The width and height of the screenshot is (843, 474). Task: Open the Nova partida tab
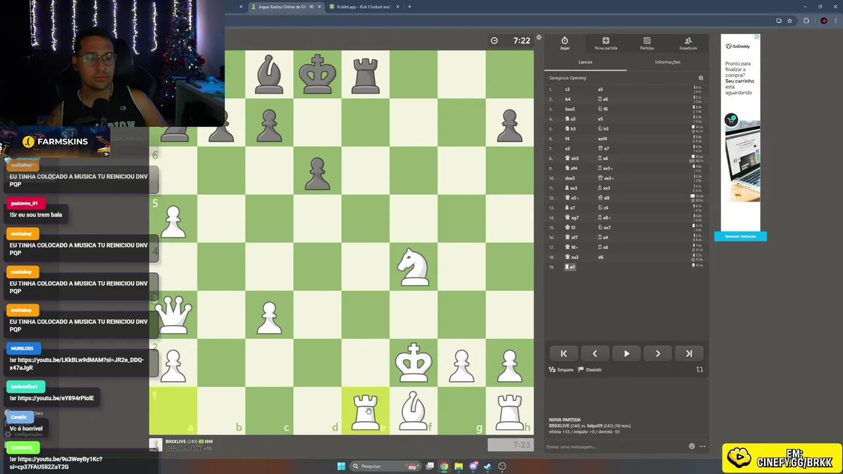click(x=605, y=43)
